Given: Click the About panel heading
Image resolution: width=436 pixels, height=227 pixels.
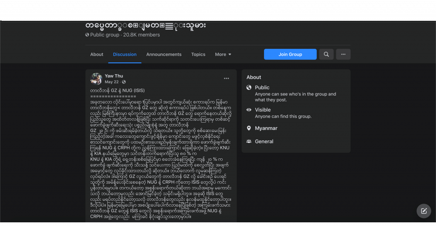Looking at the screenshot, I should pyautogui.click(x=254, y=77).
